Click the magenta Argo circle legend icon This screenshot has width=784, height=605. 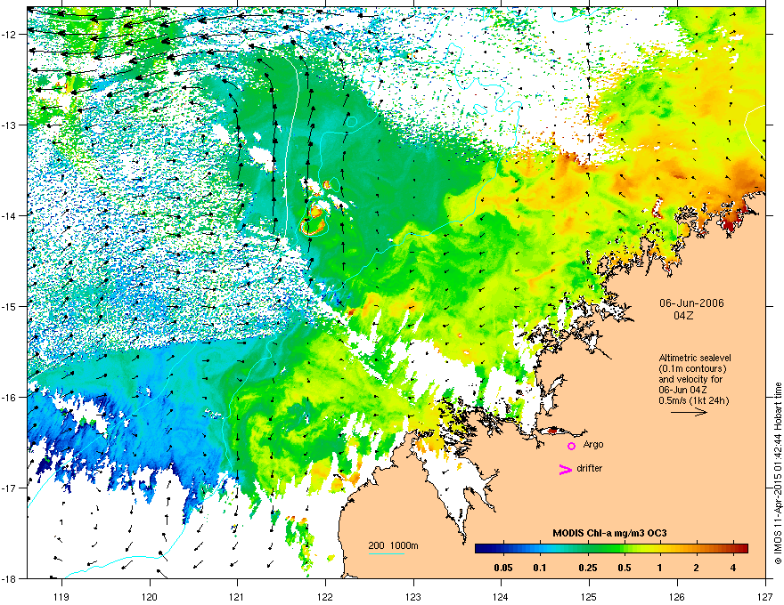pos(571,446)
